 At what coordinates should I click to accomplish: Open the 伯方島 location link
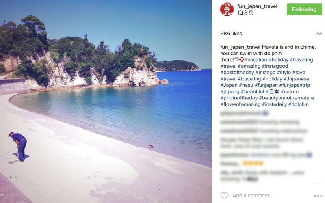pyautogui.click(x=245, y=13)
